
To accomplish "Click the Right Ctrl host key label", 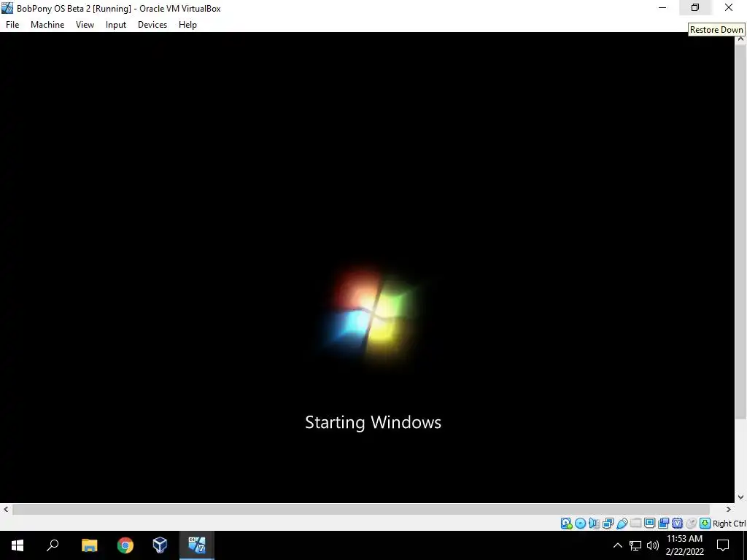I will [729, 524].
